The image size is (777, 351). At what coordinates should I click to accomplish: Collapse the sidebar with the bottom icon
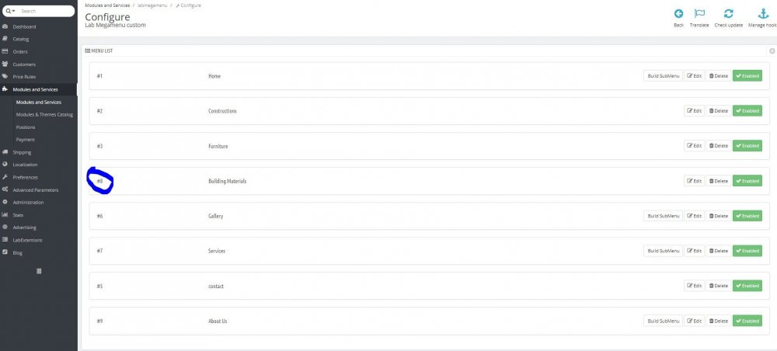coord(39,270)
